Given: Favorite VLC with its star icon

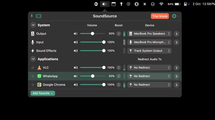Looking at the screenshot, I should coord(33,68).
